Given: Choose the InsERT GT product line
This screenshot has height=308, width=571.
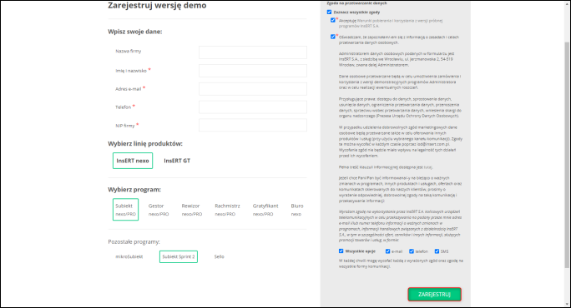Looking at the screenshot, I should click(x=177, y=161).
